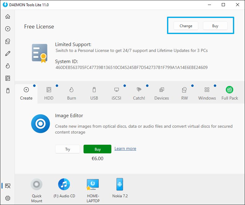Select the Nokia 7.2 phone icon

[x=120, y=184]
